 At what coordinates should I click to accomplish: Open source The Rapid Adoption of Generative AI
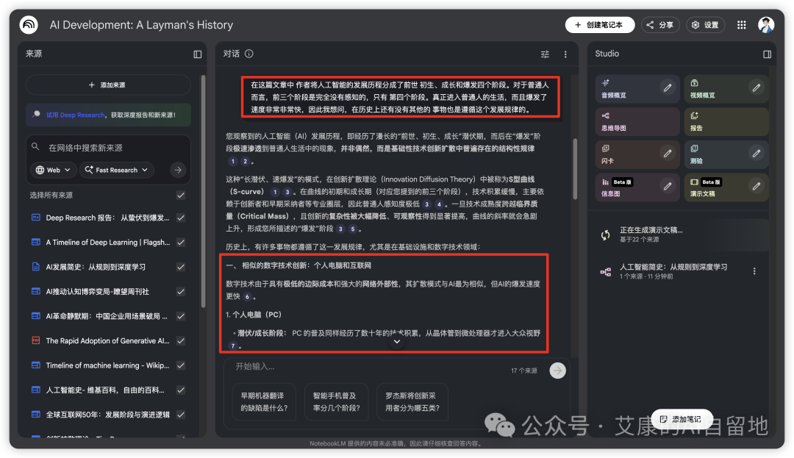pyautogui.click(x=108, y=340)
